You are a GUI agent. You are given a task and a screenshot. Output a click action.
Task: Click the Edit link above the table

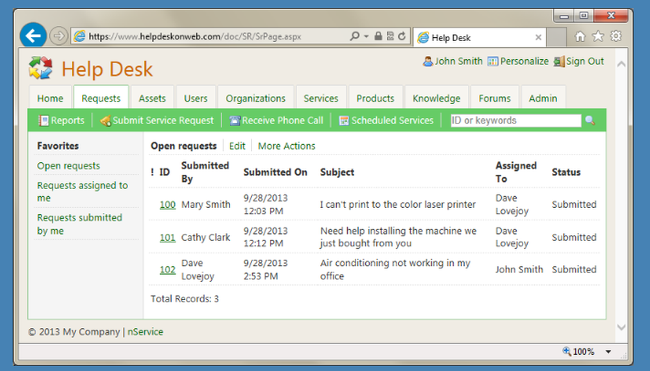point(237,146)
